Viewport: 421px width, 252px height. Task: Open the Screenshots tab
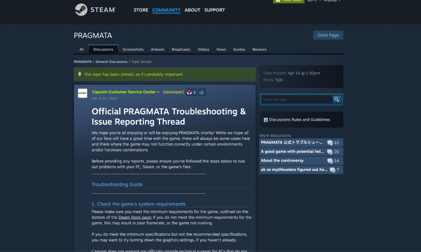tap(133, 49)
